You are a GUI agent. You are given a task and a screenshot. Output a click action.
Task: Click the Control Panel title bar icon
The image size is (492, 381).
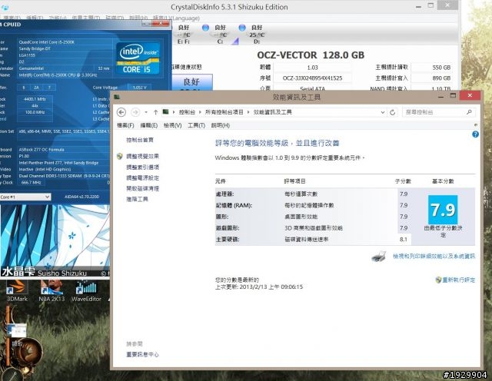[x=117, y=97]
